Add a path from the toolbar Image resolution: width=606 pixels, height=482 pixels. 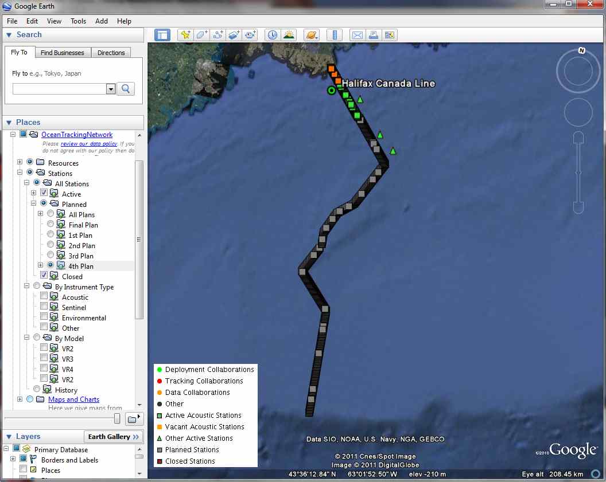coord(218,35)
